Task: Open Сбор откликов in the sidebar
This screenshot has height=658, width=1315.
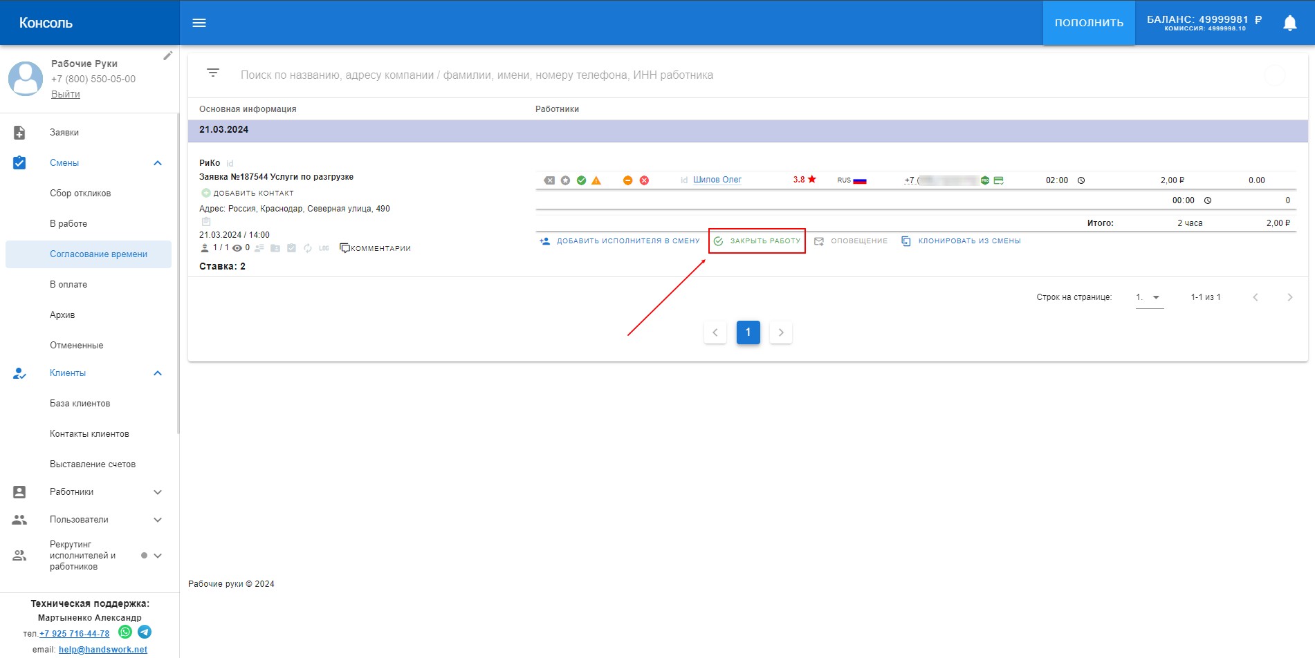Action: (x=80, y=194)
